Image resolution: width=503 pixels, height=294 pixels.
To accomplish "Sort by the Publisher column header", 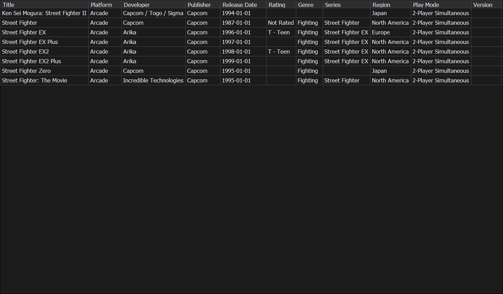I will click(203, 5).
